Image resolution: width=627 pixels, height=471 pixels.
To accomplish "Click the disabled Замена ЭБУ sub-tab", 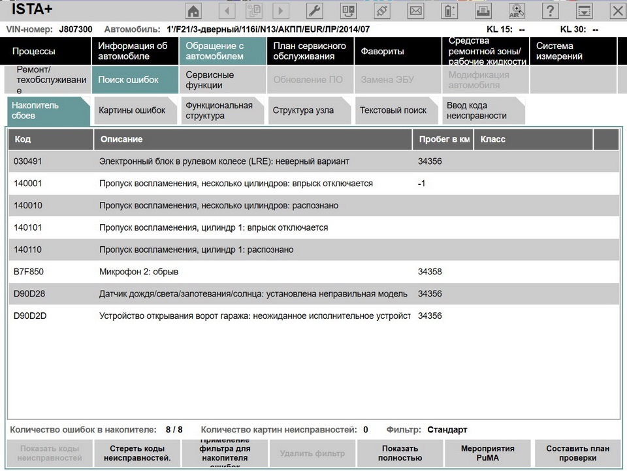I will (x=398, y=80).
